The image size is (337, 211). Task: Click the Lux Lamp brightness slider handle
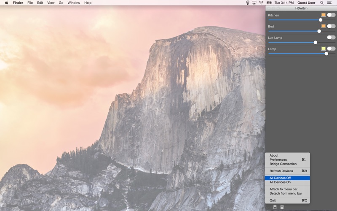[315, 43]
